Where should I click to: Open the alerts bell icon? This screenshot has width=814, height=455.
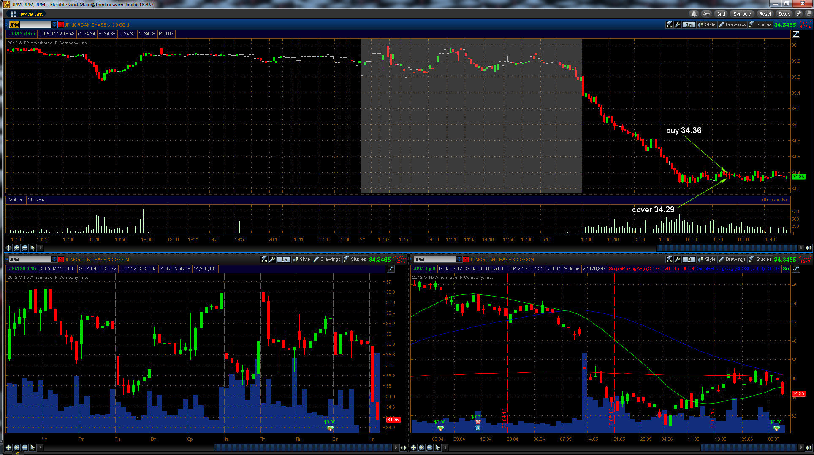click(x=694, y=14)
